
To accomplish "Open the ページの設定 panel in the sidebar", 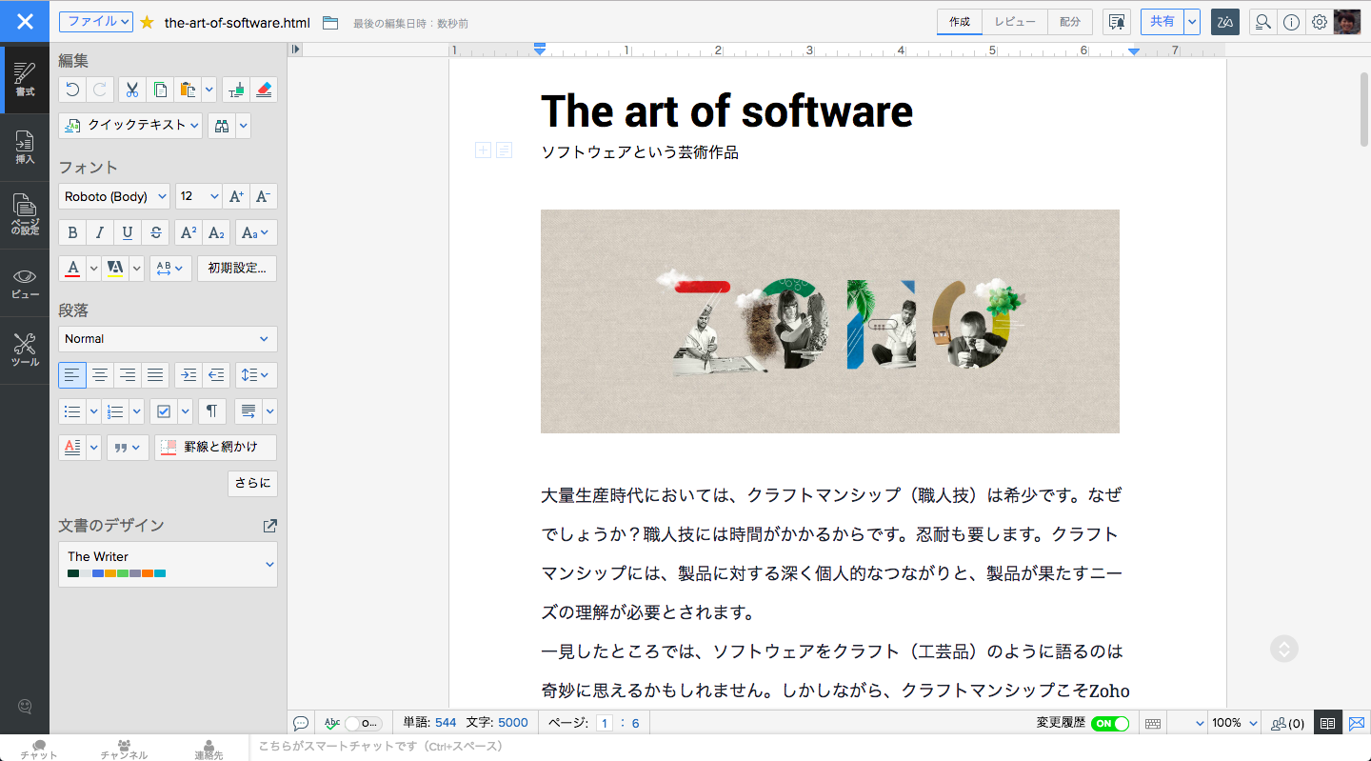I will [x=25, y=215].
